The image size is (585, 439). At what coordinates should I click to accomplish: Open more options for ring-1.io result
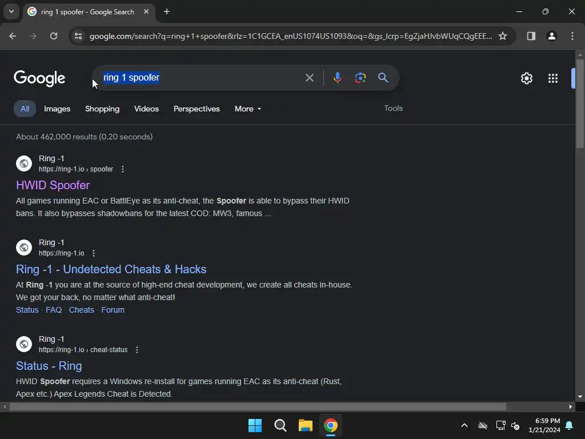coord(94,253)
